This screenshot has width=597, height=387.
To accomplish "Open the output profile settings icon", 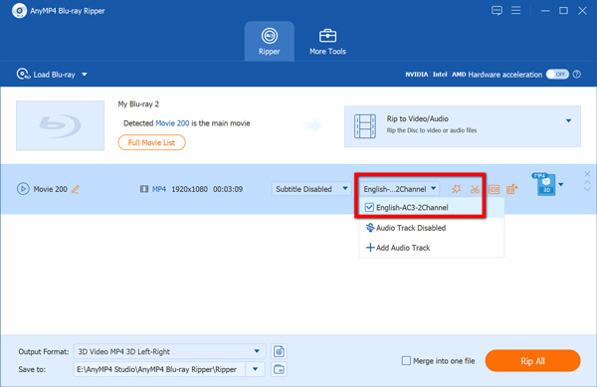I will point(279,351).
